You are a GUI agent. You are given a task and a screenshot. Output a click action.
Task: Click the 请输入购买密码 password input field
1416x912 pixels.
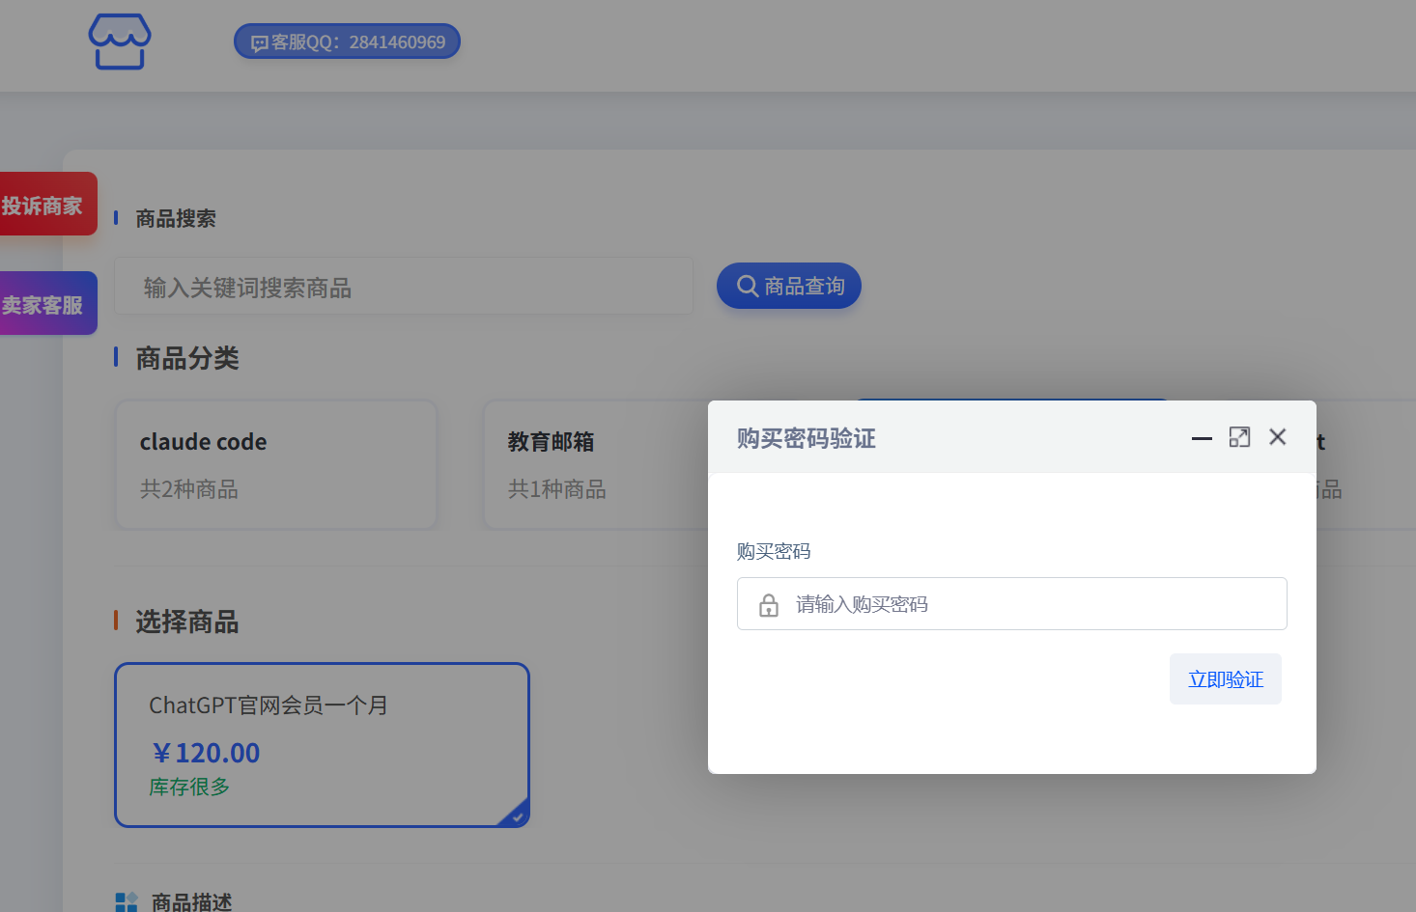[1012, 604]
